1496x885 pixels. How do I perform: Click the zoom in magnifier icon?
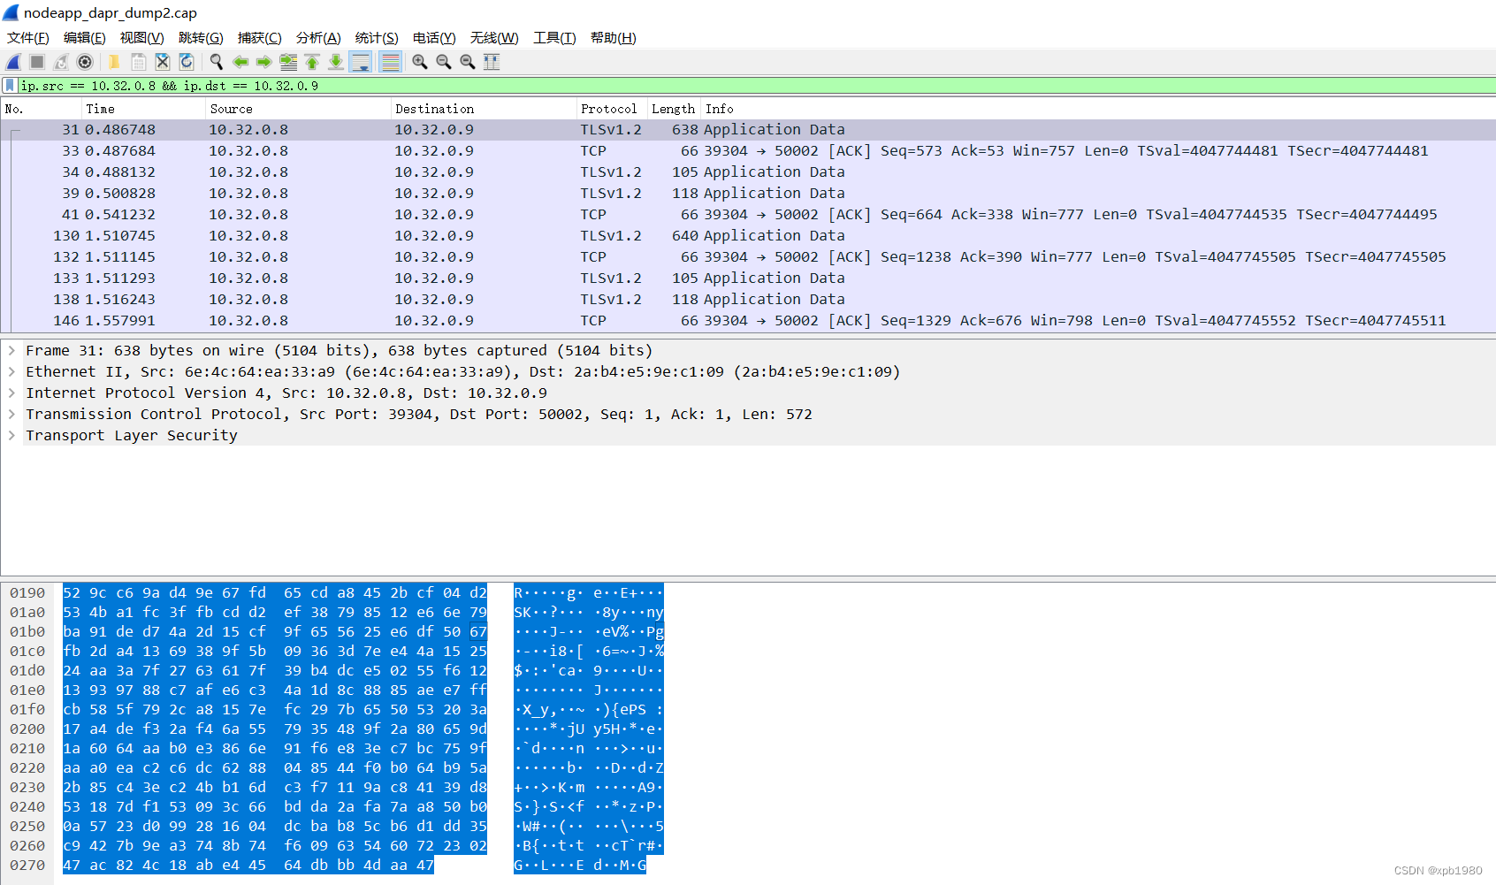[420, 62]
